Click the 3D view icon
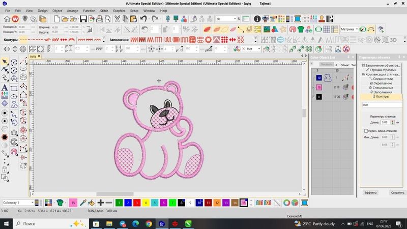 (393, 40)
